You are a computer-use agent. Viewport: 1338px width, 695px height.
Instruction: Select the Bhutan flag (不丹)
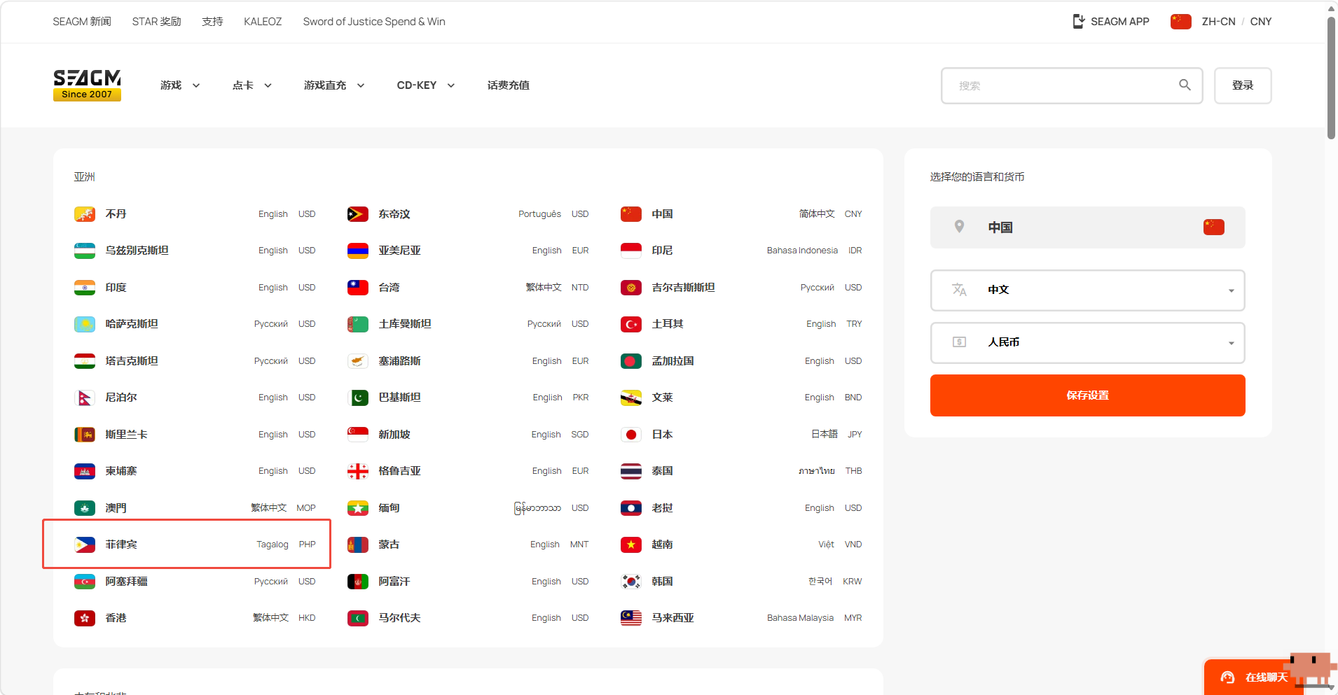pyautogui.click(x=85, y=214)
